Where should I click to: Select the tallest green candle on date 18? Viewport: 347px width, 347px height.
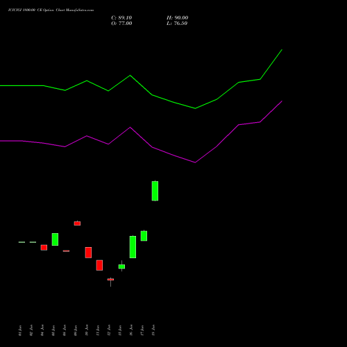[155, 191]
